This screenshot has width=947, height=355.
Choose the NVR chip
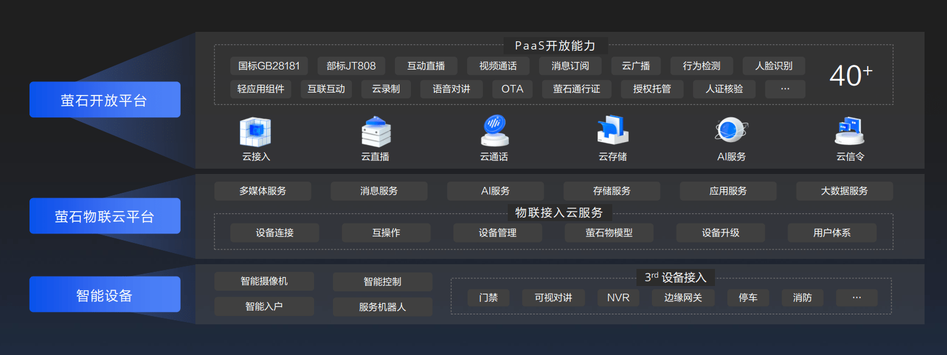tap(619, 298)
